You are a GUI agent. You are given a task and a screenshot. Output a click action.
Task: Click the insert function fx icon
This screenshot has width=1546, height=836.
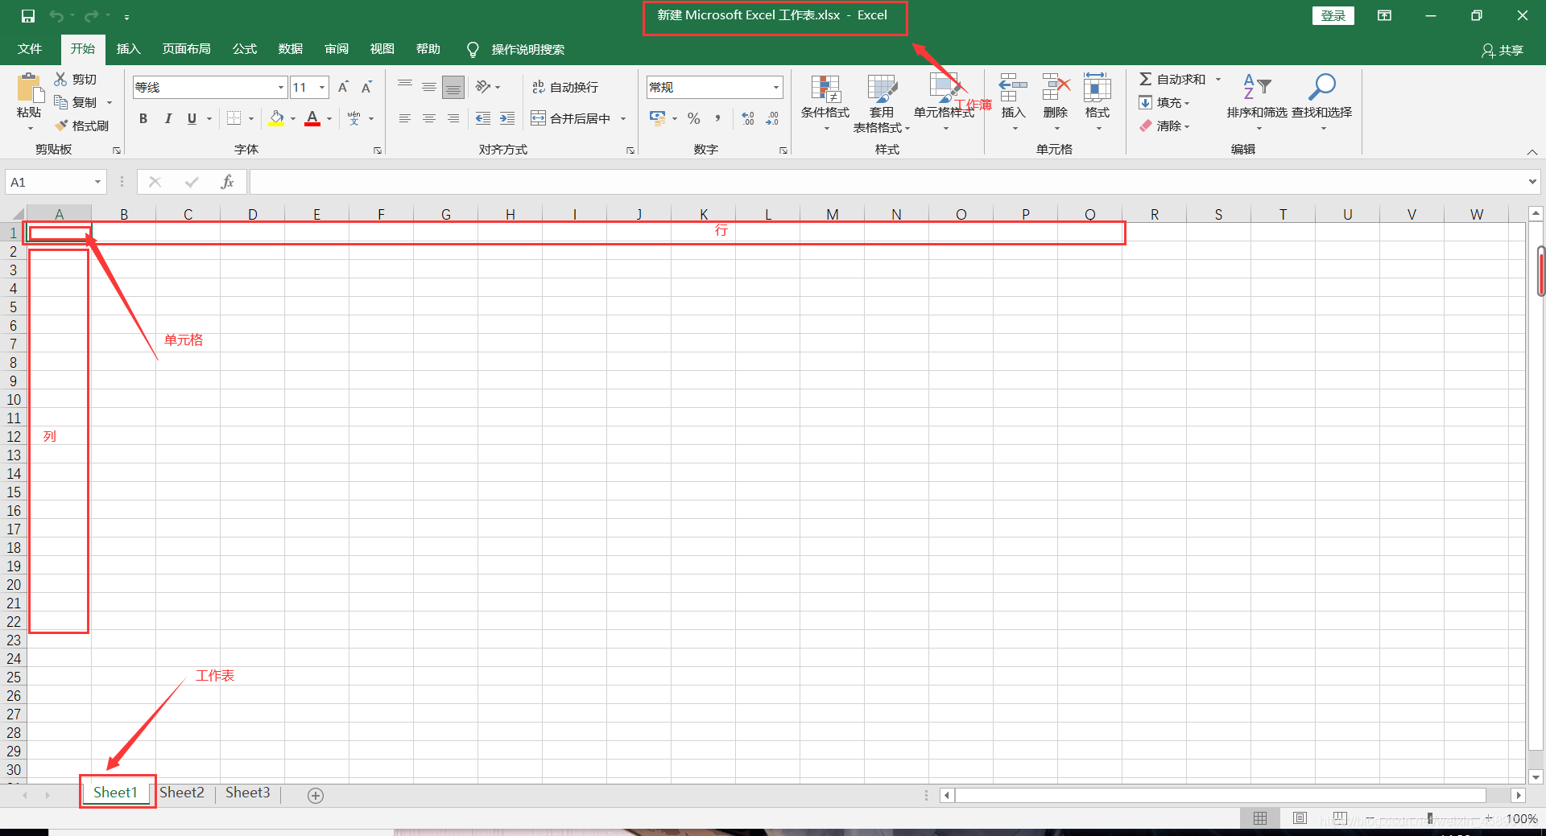[x=227, y=183]
